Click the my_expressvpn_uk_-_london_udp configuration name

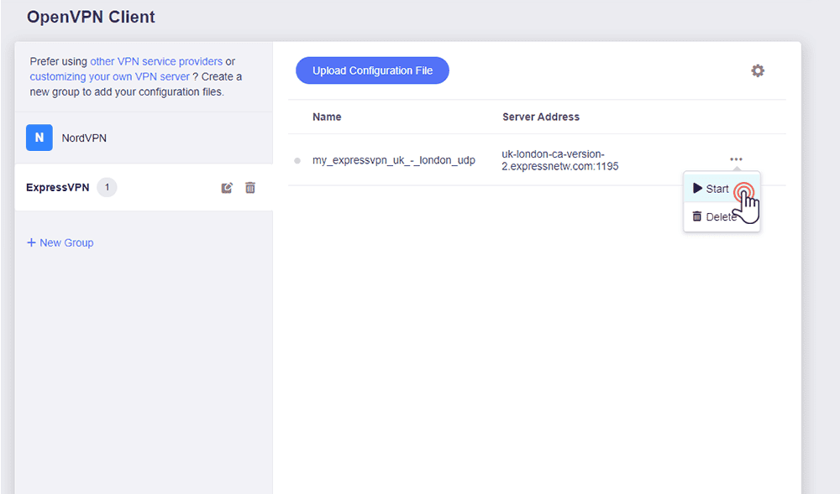[394, 160]
